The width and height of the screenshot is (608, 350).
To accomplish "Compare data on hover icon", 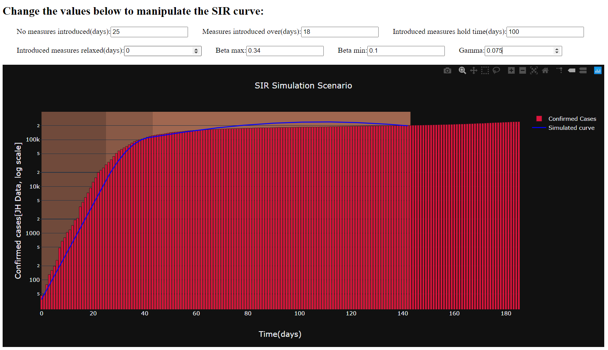I will pos(583,70).
